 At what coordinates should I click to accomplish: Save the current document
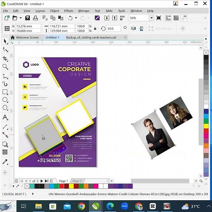click(x=27, y=18)
